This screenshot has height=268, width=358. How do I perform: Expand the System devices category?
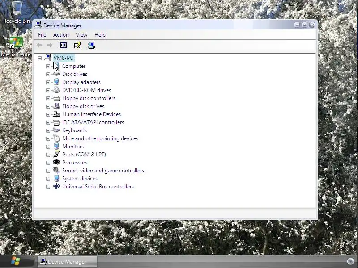tap(48, 179)
